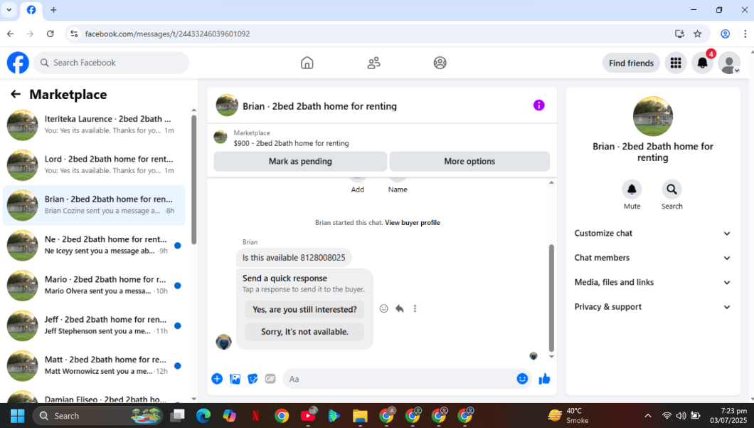Send "Sorry, it's not available." quick response
The image size is (754, 428).
click(304, 332)
